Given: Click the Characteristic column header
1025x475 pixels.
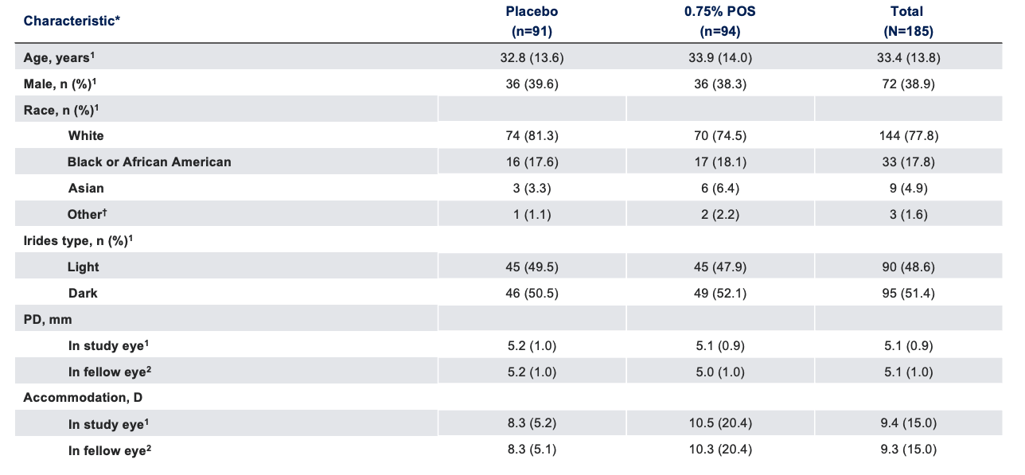Looking at the screenshot, I should click(72, 21).
